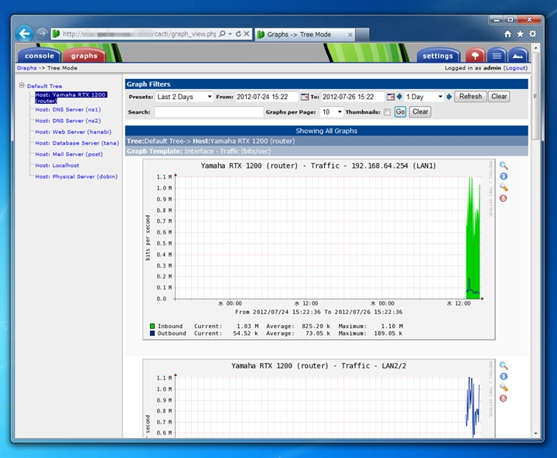557x458 pixels.
Task: Open browser tools gear icon
Action: pos(532,34)
